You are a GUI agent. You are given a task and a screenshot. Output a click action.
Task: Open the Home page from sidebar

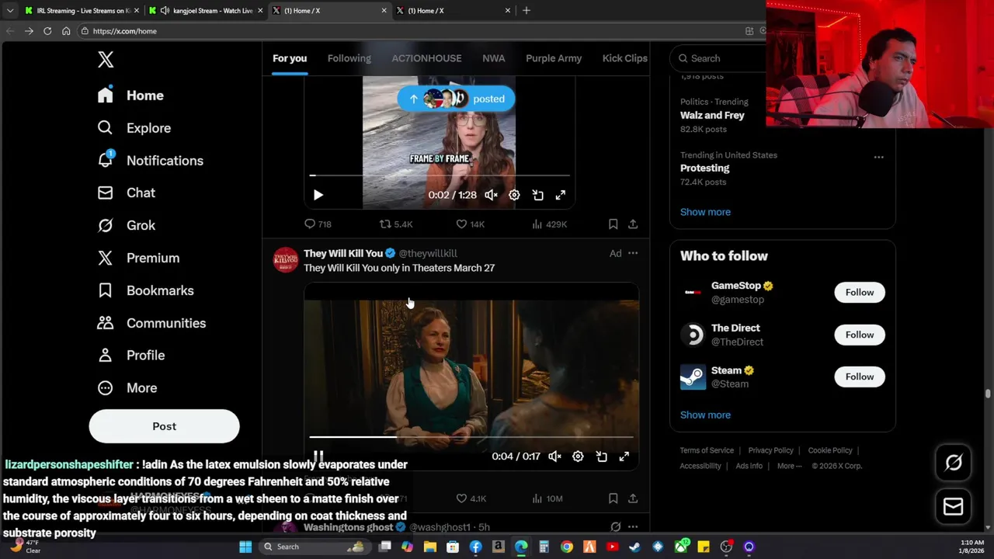130,95
